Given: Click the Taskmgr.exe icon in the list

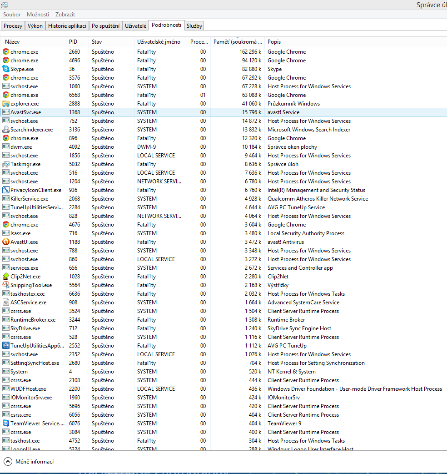Looking at the screenshot, I should pos(6,164).
